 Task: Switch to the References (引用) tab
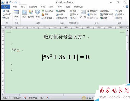tap(43, 7)
